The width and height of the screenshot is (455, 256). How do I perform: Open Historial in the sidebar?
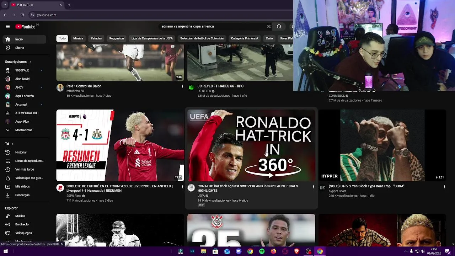pyautogui.click(x=25, y=152)
